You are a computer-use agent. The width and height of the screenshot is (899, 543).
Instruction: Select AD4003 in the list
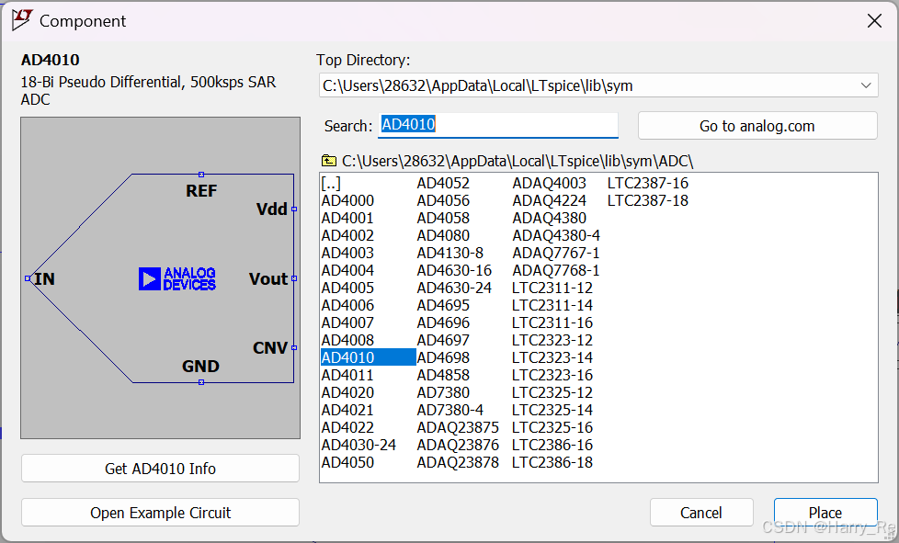click(347, 254)
